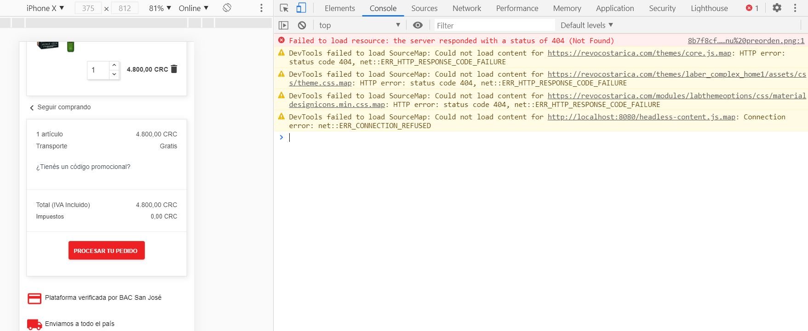Select the inspect element picker icon
Screen dimensions: 808x331
pos(284,8)
